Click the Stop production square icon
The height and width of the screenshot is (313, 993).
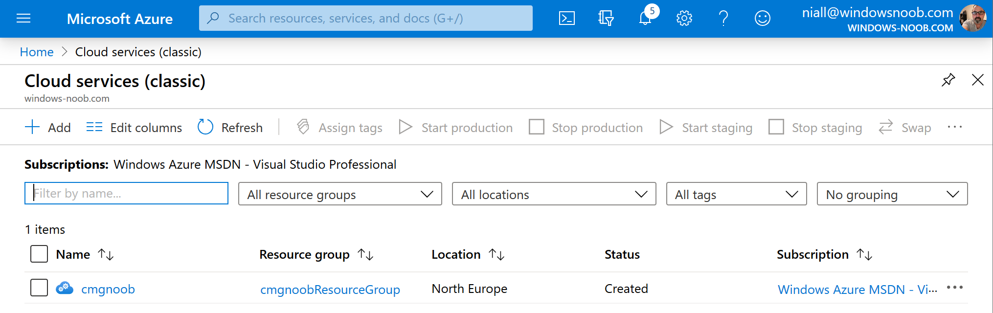point(537,127)
